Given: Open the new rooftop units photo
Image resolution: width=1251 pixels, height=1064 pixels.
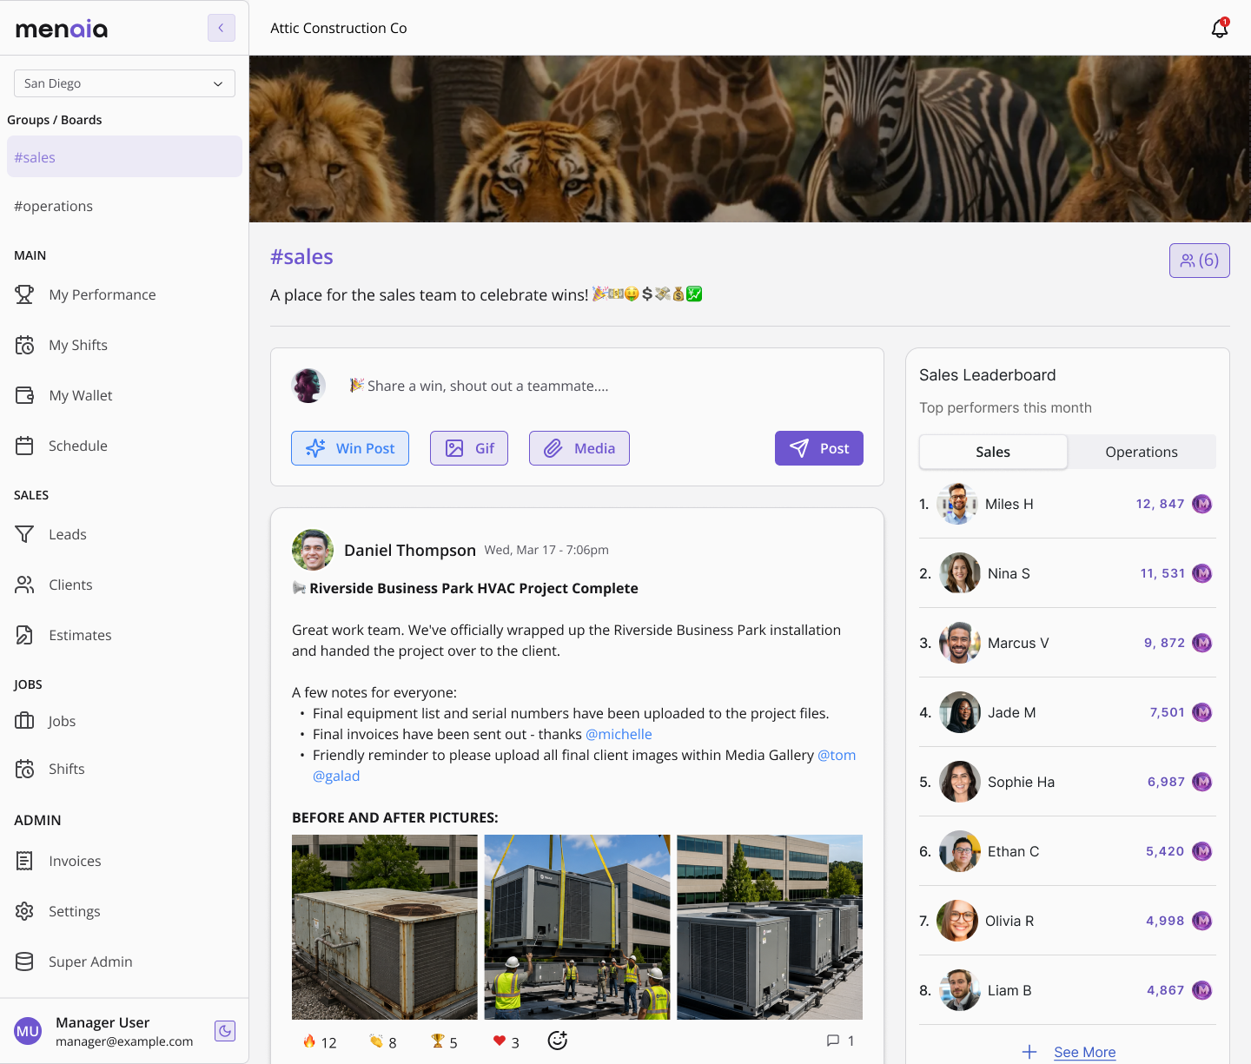Looking at the screenshot, I should [770, 927].
